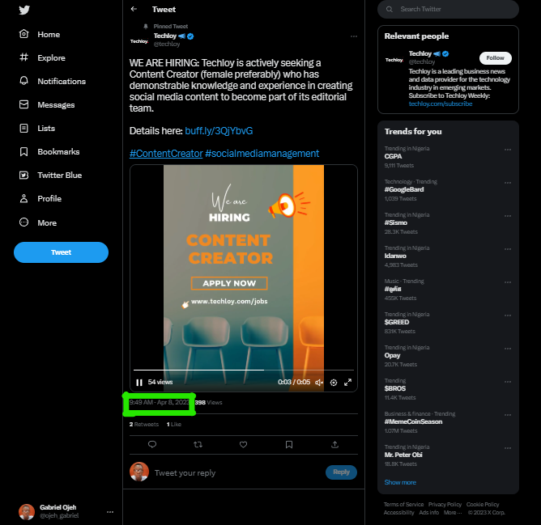541x525 pixels.
Task: Follow the Techloy account
Action: coord(495,58)
